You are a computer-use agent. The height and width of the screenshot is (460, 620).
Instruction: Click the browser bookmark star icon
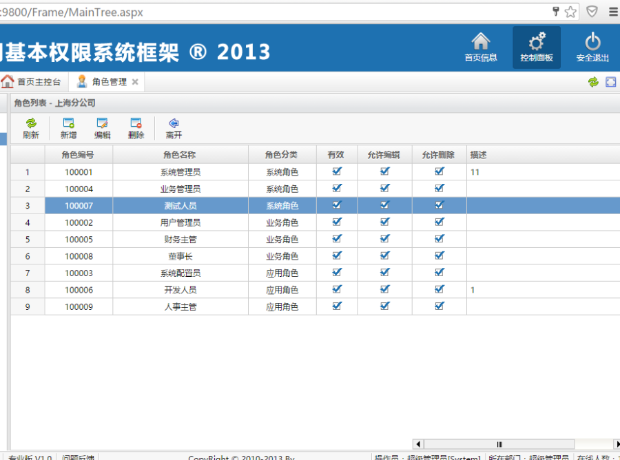(x=570, y=12)
